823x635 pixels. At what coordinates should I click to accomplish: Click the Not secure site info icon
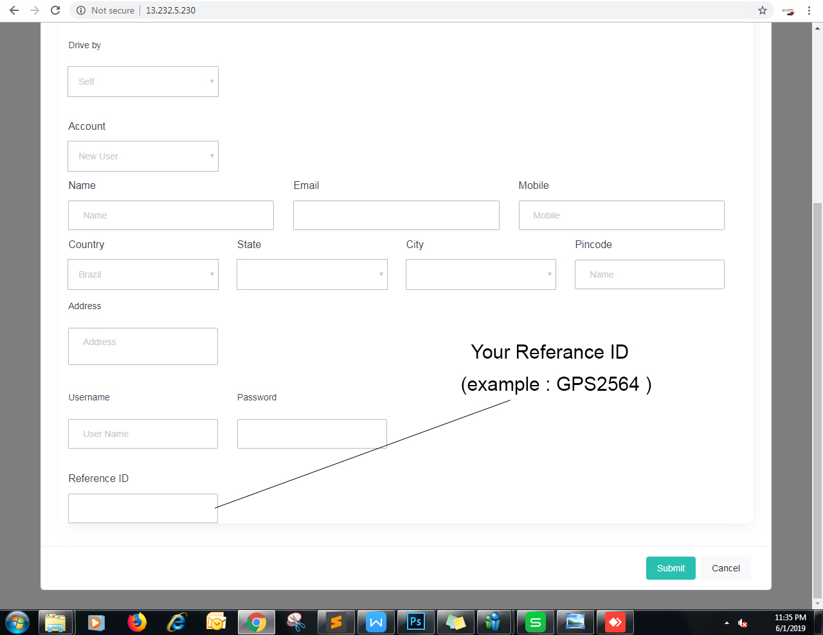(x=81, y=10)
